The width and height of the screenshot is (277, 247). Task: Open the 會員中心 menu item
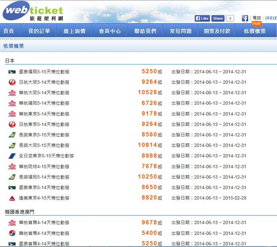click(x=110, y=31)
